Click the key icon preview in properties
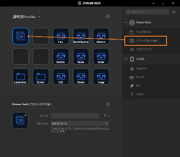Viewport: 180px width, 157px height. tap(20, 120)
